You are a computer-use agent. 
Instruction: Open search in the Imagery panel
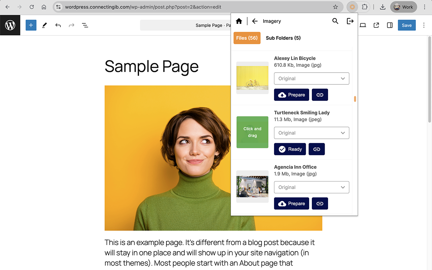point(335,21)
